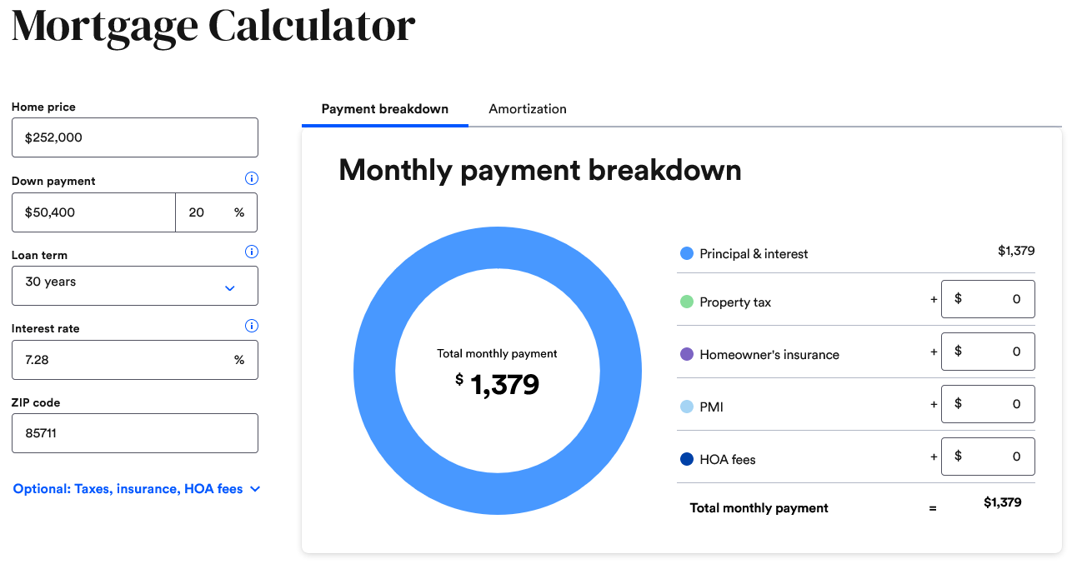This screenshot has height=569, width=1077.
Task: Click the green Property tax legend dot
Action: [687, 302]
